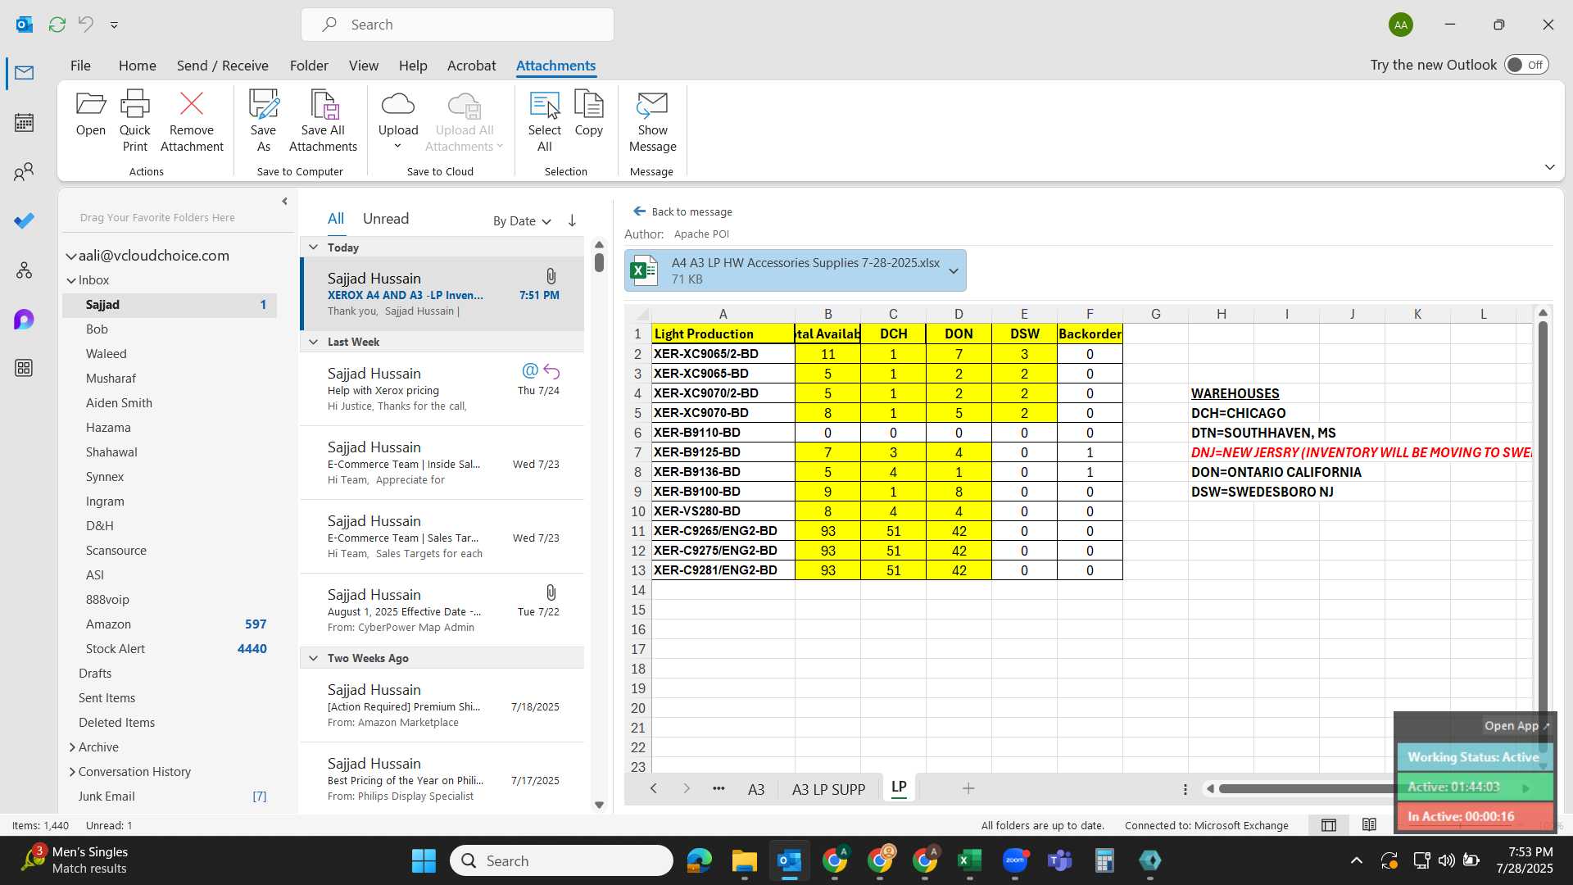
Task: Open Help with Xerox pricing email
Action: click(x=442, y=389)
